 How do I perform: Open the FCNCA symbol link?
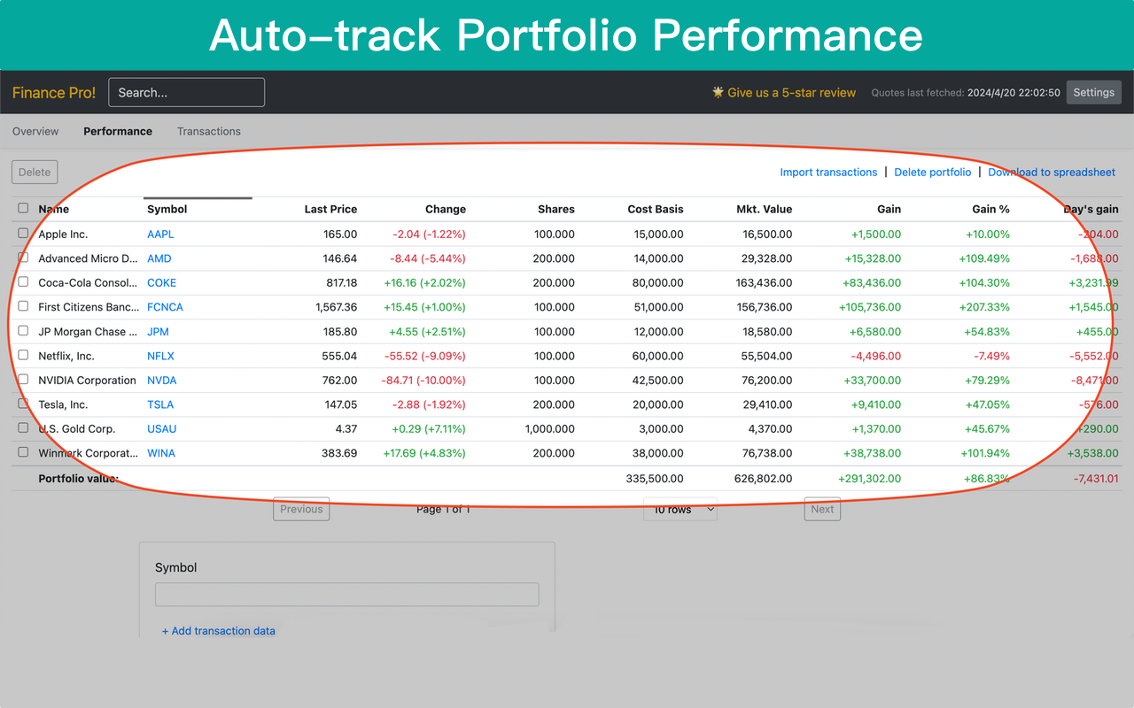pyautogui.click(x=166, y=307)
